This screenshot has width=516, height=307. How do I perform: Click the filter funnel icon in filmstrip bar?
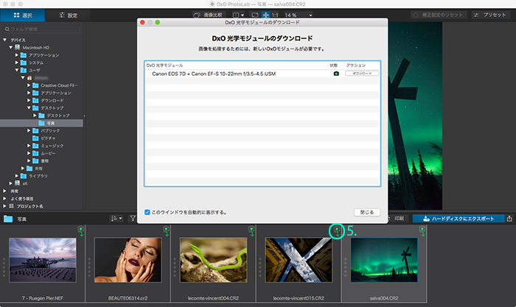(x=133, y=219)
